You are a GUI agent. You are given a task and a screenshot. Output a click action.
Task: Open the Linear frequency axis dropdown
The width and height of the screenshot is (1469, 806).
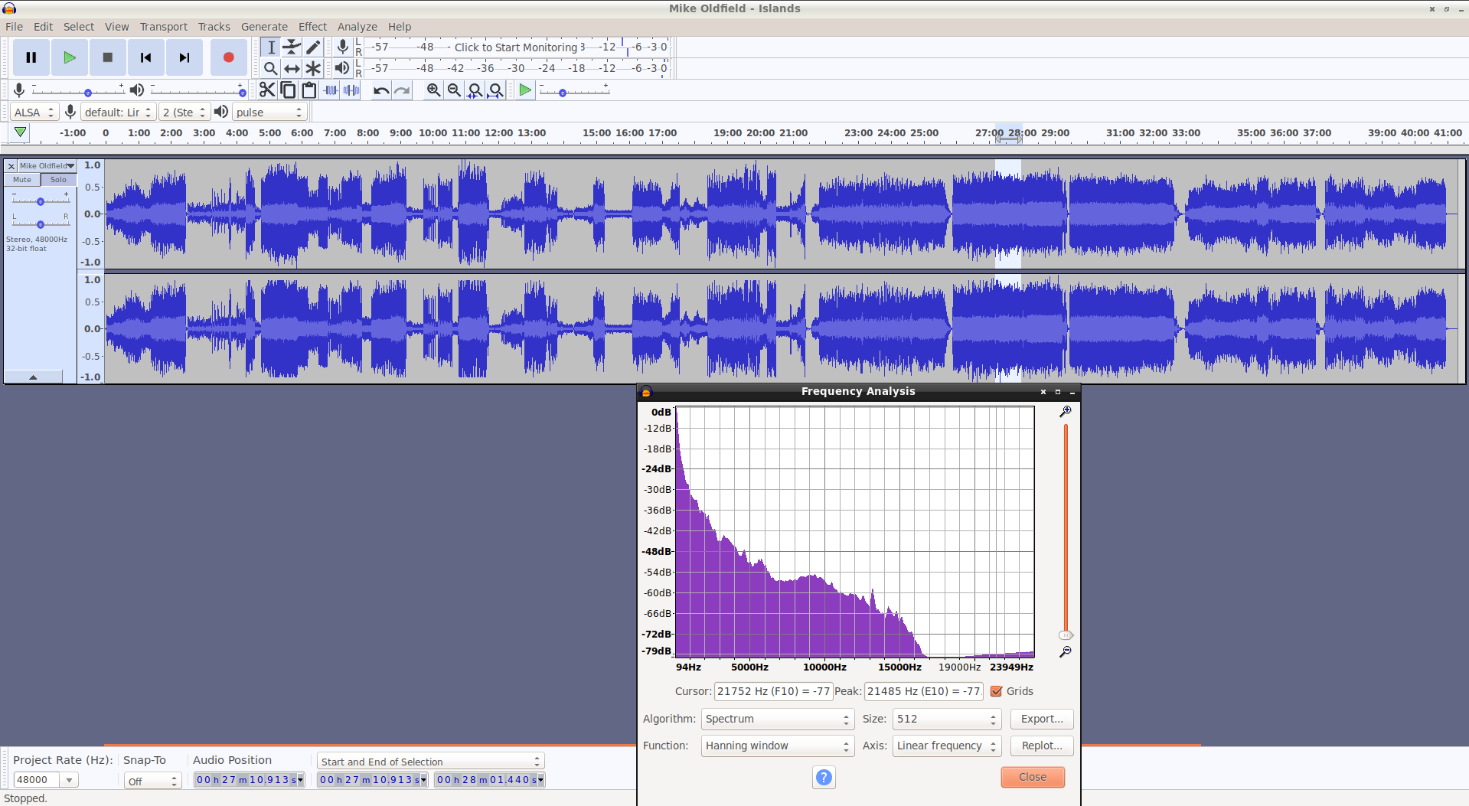[947, 746]
